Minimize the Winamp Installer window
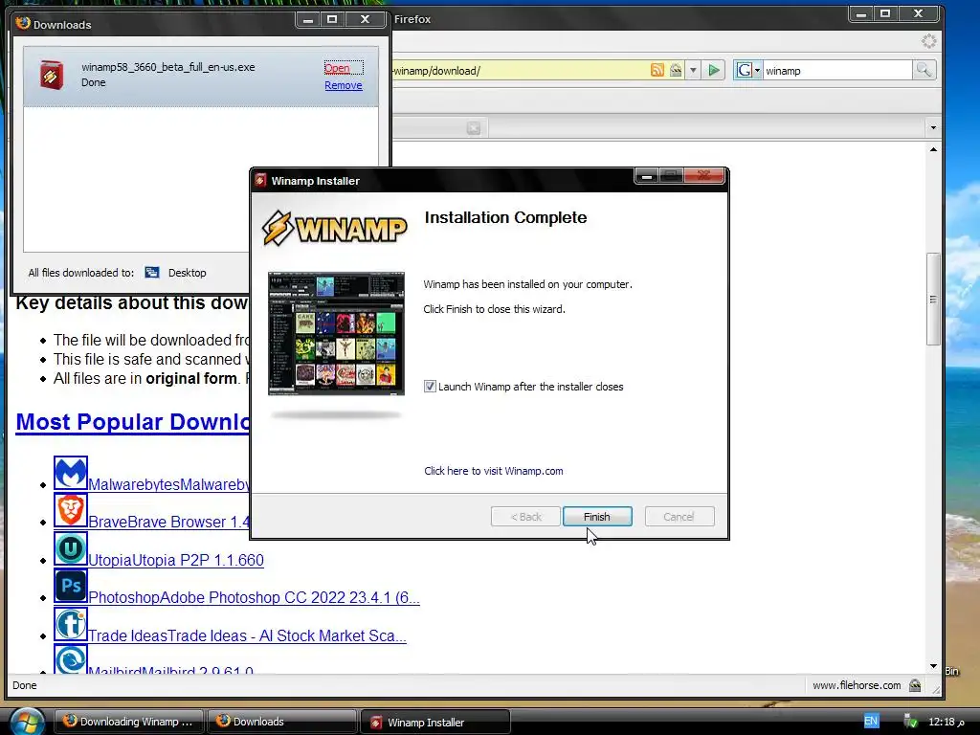 [647, 176]
